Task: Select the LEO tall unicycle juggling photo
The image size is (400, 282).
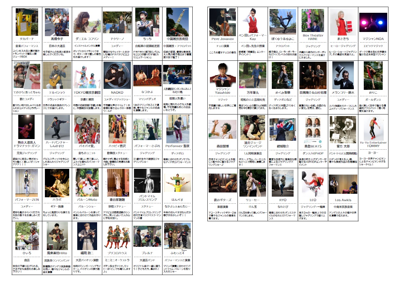Action: point(312,184)
